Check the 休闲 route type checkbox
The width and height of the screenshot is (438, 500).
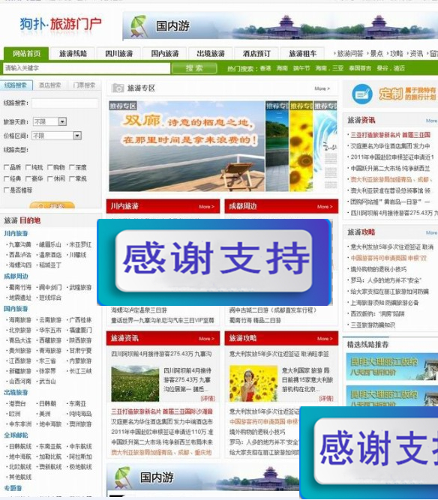coord(49,179)
